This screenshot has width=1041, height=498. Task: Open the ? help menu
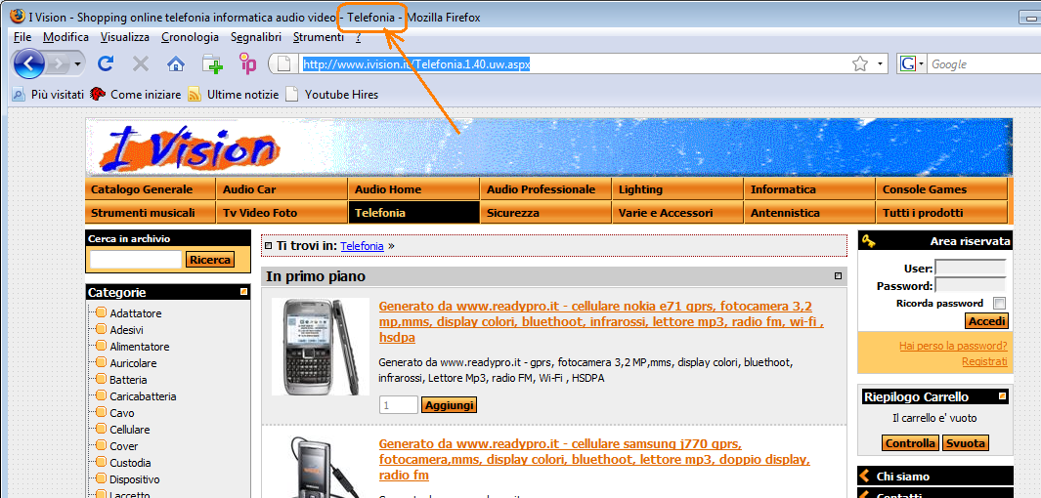pos(358,37)
